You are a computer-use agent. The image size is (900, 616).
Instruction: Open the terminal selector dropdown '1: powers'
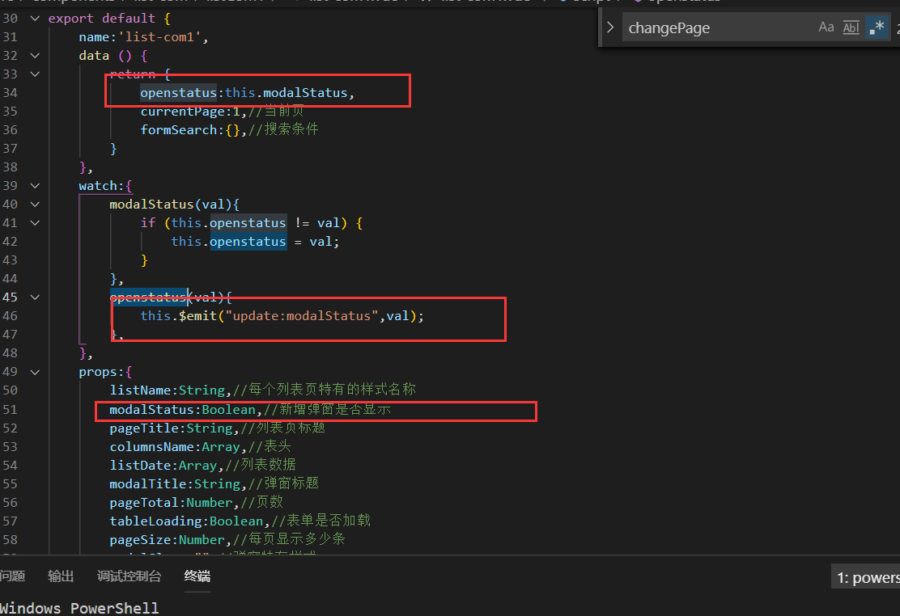867,577
